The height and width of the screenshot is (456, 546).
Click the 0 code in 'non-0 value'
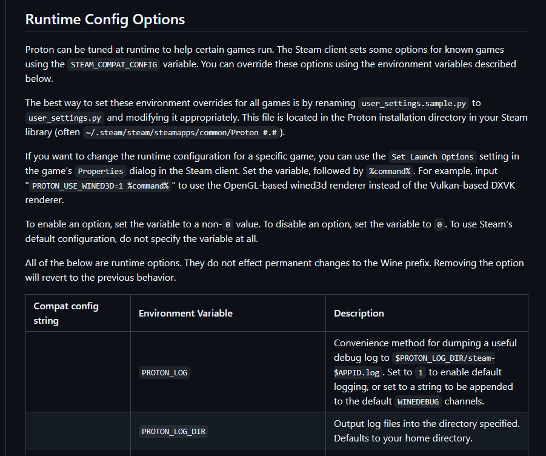pyautogui.click(x=228, y=224)
